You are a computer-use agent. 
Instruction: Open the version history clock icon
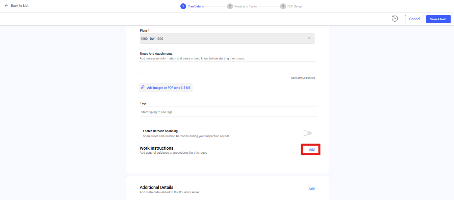tap(395, 19)
